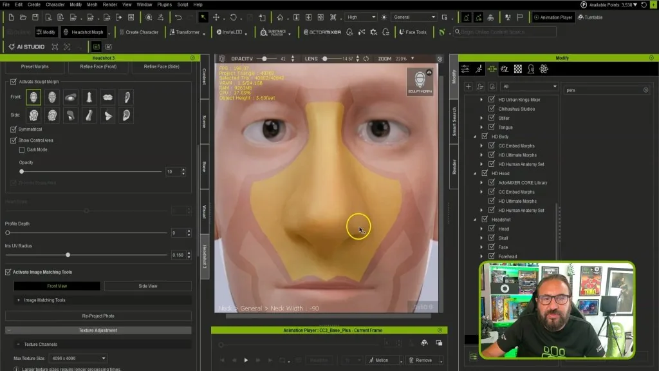Open the All filter dropdown in Modify
The width and height of the screenshot is (659, 371).
(x=530, y=87)
